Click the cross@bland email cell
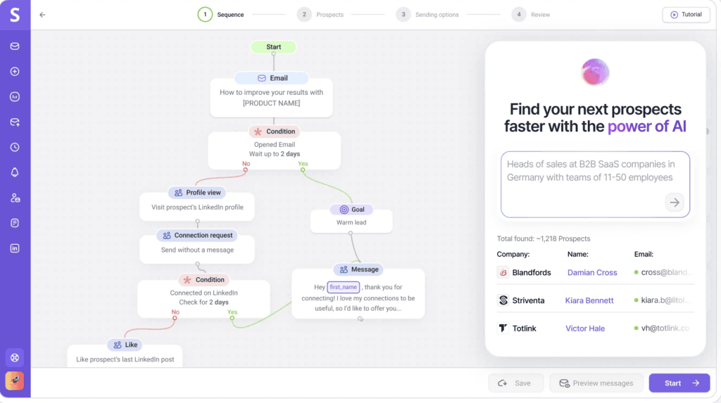The height and width of the screenshot is (403, 721). [x=662, y=272]
